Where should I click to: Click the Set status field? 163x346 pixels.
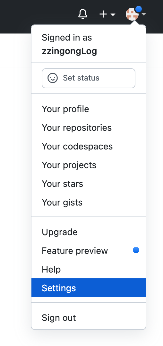click(x=89, y=78)
